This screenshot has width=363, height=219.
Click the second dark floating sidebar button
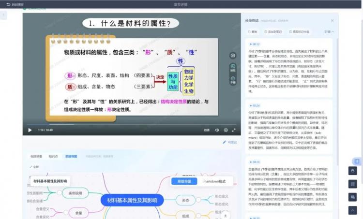[x=352, y=184]
